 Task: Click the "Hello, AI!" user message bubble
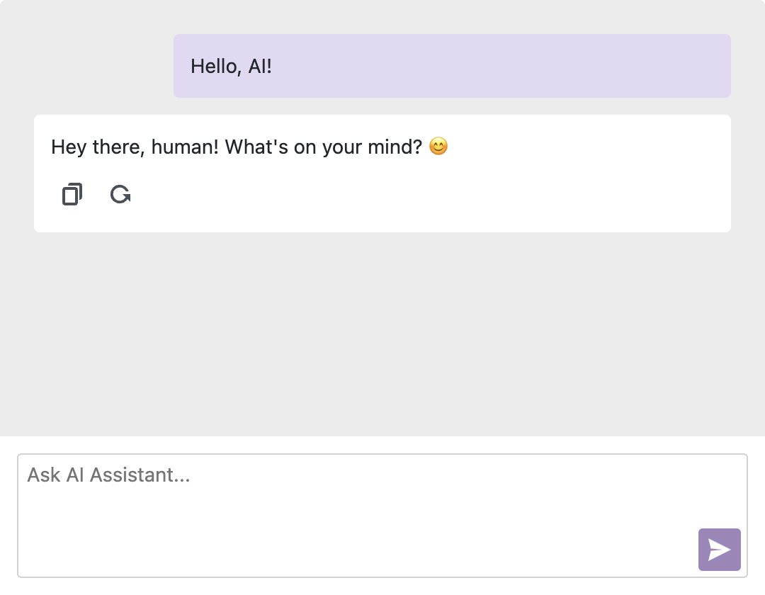tap(452, 66)
